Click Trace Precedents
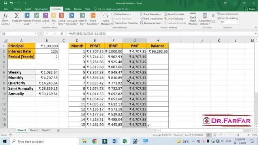258x145 pixels. click(151, 14)
